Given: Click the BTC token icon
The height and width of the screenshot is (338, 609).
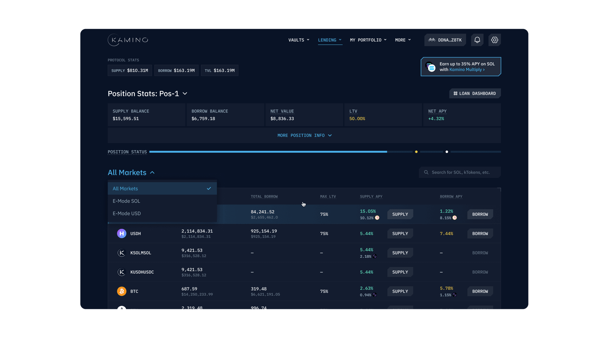Looking at the screenshot, I should tap(121, 291).
